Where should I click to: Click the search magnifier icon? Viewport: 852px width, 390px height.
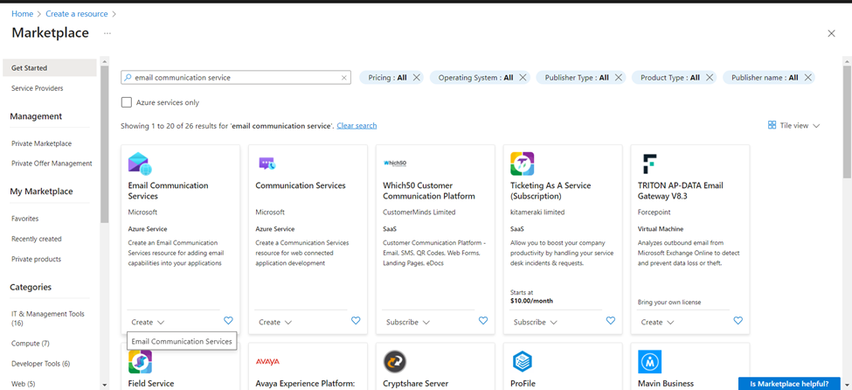[128, 78]
